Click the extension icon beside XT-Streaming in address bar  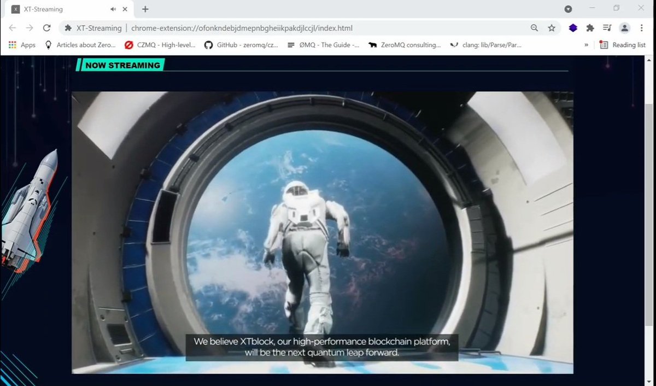(68, 28)
